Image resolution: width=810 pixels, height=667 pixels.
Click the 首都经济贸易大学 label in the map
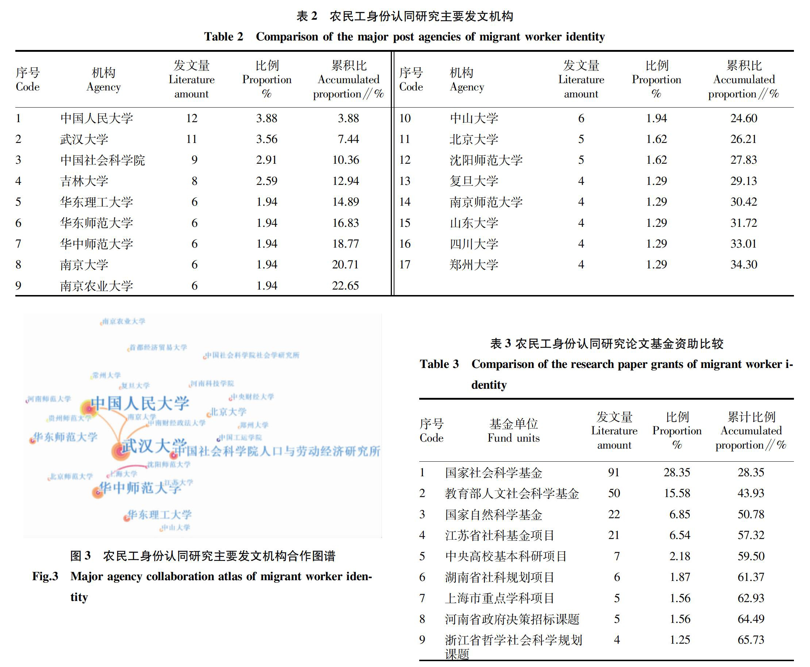(158, 348)
